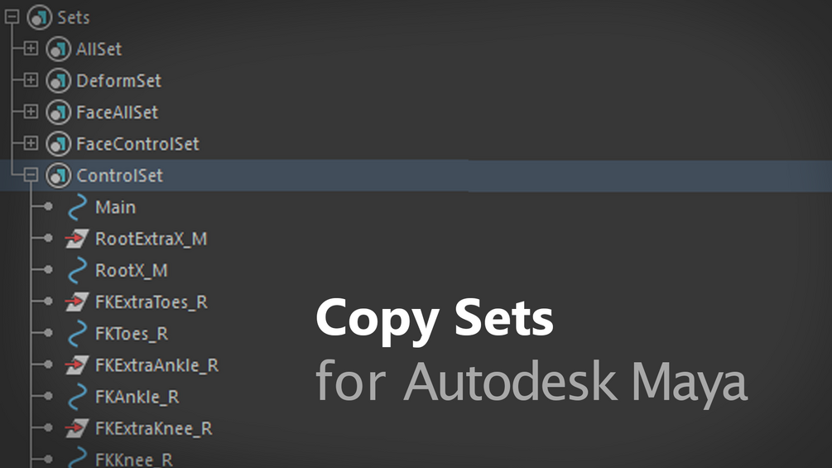Click the FaceAllSet set icon
832x468 pixels.
point(58,113)
